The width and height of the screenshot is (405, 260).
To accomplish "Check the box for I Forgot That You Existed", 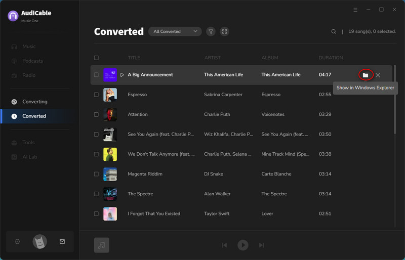I will 96,214.
